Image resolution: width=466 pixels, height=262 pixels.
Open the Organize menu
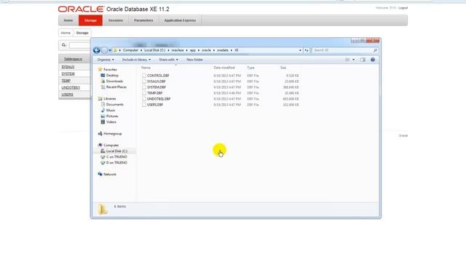106,60
